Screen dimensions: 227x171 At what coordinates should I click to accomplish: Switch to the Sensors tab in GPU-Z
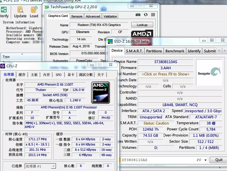tap(77, 16)
